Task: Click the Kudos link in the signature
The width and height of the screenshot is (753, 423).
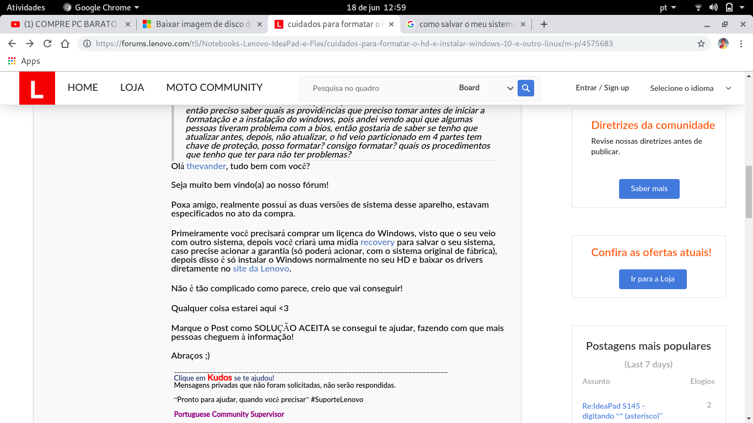Action: coord(219,378)
